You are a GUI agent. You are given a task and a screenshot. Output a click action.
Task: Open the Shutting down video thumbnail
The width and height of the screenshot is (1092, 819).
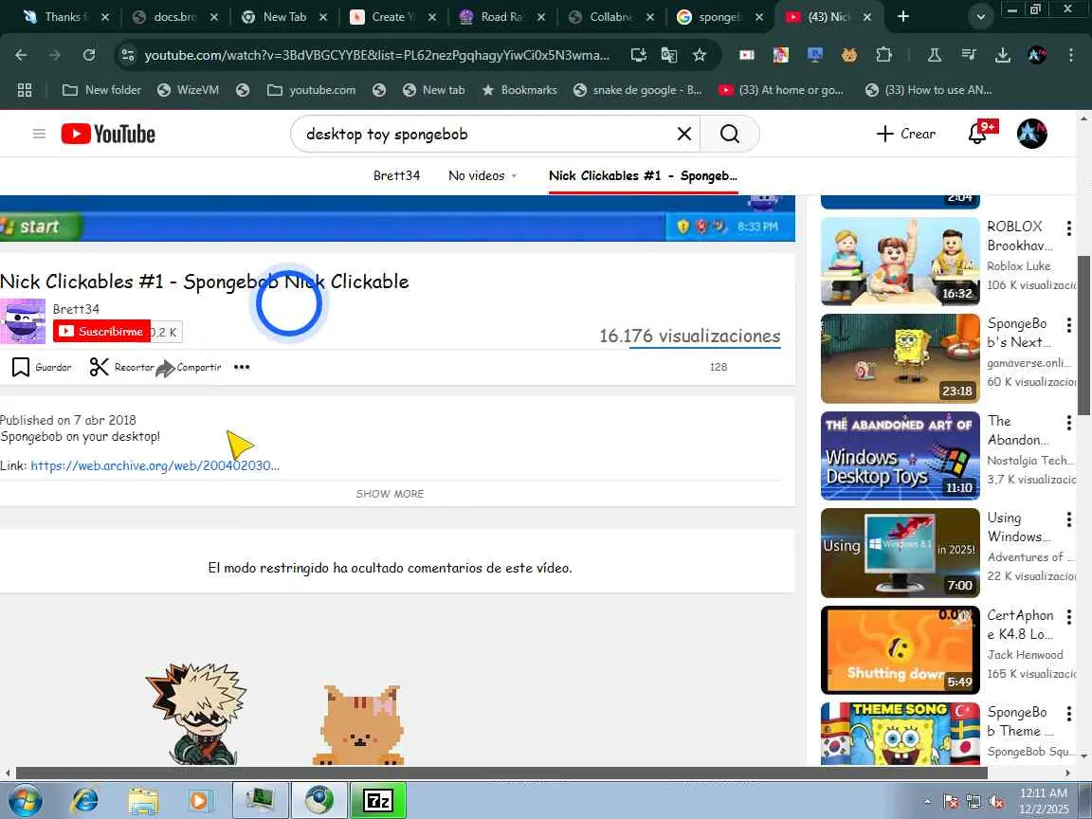(x=900, y=649)
